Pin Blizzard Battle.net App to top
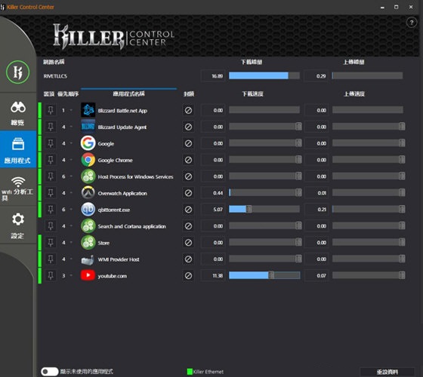The height and width of the screenshot is (377, 423). pyautogui.click(x=51, y=110)
